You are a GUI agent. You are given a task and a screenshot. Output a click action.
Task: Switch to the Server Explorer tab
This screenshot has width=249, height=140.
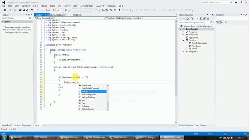[7, 125]
